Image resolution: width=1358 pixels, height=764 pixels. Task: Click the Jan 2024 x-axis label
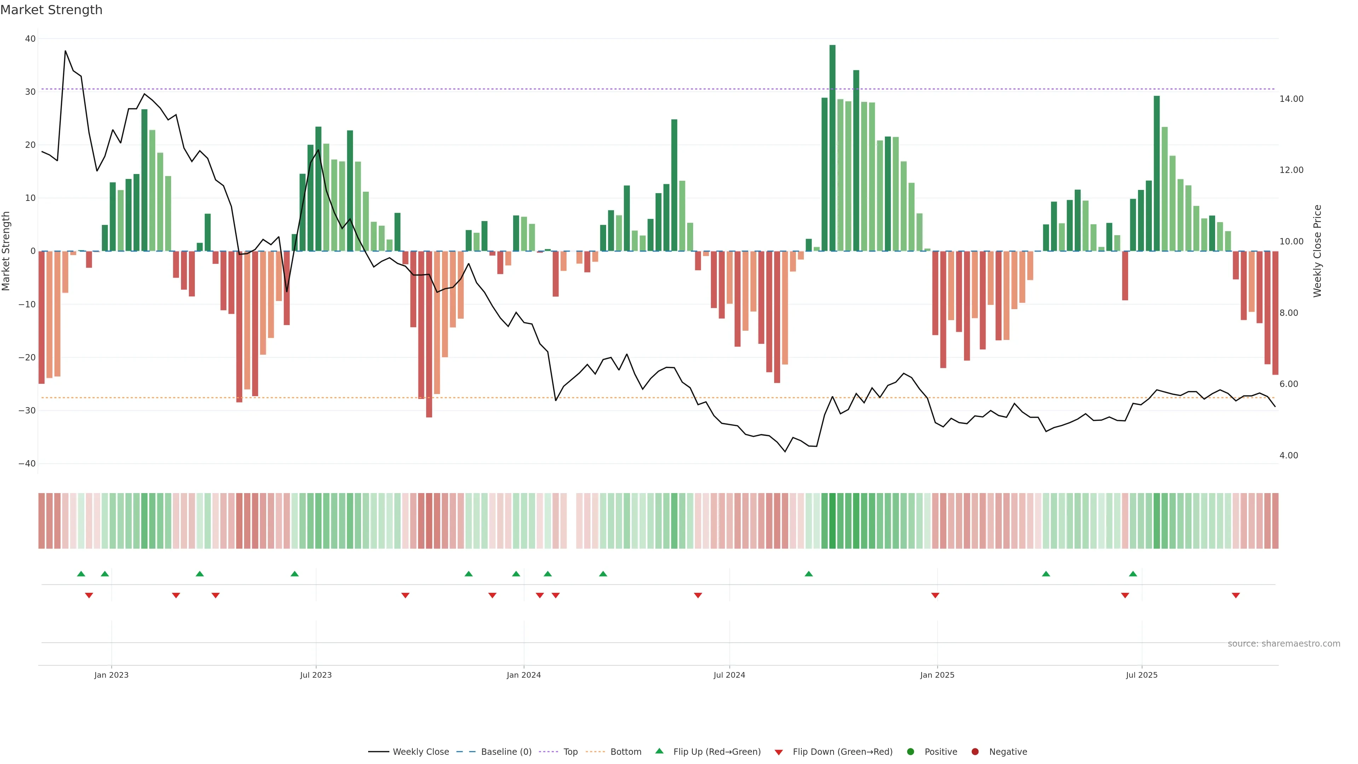pyautogui.click(x=523, y=675)
